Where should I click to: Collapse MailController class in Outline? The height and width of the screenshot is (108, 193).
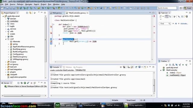coord(161,70)
